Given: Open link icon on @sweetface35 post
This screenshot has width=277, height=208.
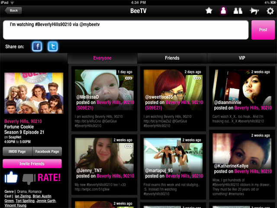Looking at the screenshot, I should pos(197,78).
